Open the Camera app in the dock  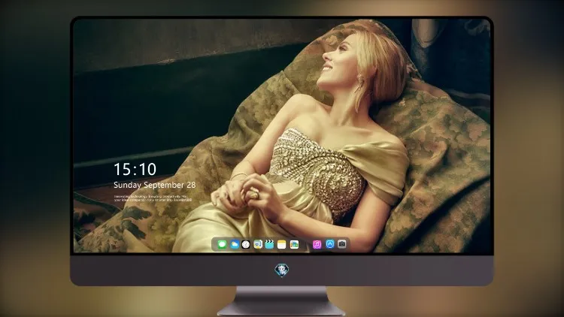342,244
